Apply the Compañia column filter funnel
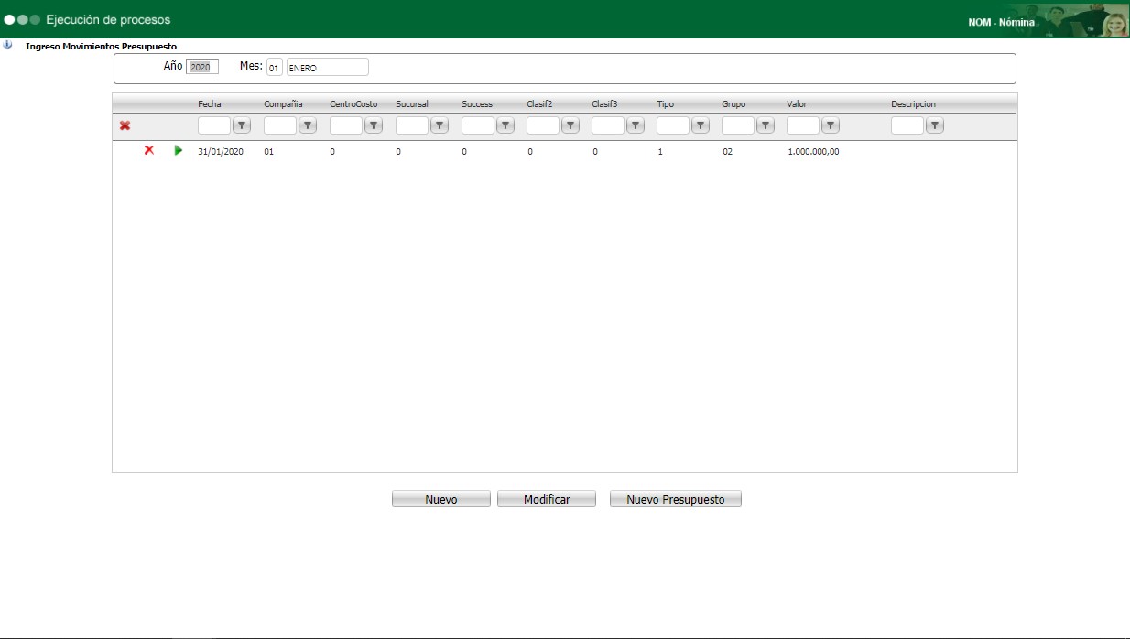Image resolution: width=1130 pixels, height=639 pixels. click(308, 125)
